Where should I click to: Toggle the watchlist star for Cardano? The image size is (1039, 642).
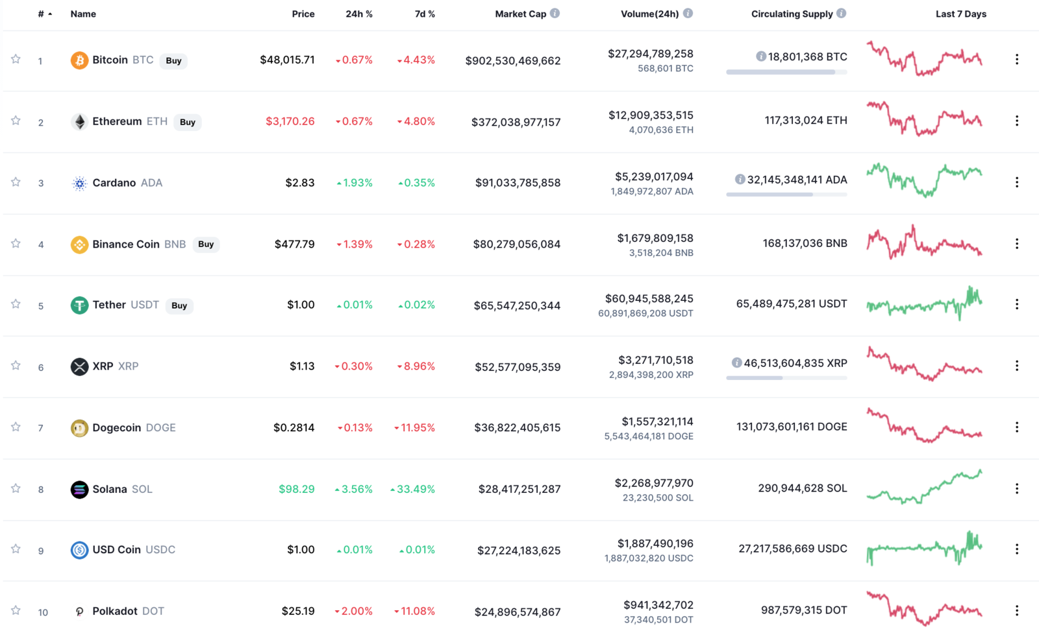[x=16, y=182]
